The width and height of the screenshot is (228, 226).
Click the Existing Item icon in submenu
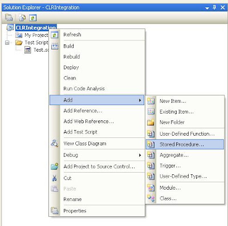click(x=151, y=111)
